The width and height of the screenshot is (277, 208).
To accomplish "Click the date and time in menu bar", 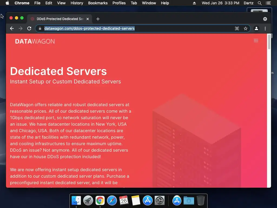I will [220, 3].
